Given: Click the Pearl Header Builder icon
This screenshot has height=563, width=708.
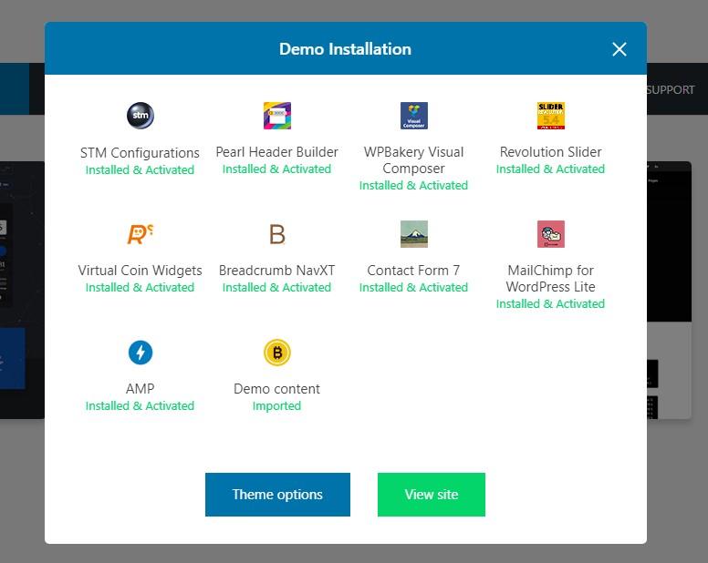Looking at the screenshot, I should tap(276, 116).
